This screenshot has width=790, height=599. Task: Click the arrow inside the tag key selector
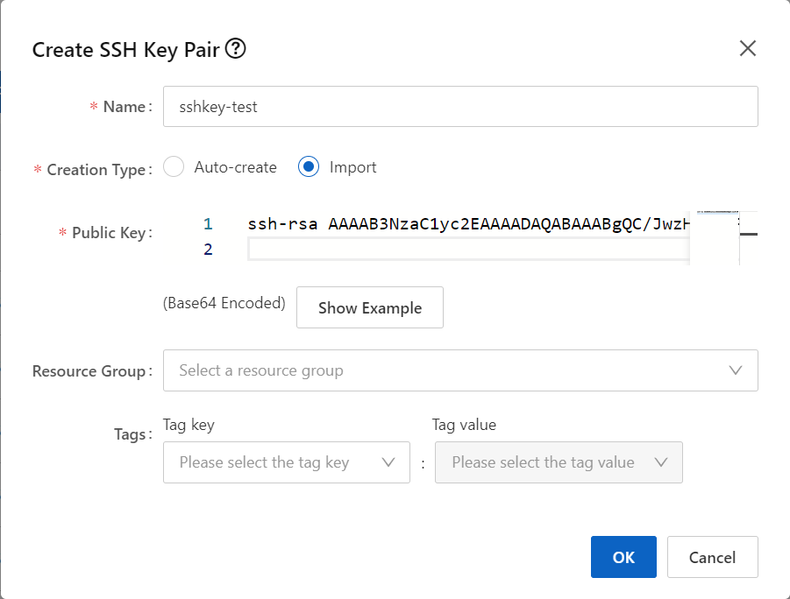[x=388, y=462]
